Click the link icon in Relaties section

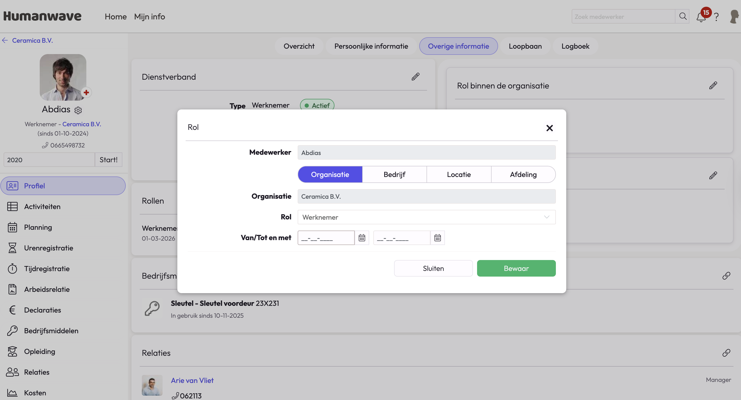(726, 353)
